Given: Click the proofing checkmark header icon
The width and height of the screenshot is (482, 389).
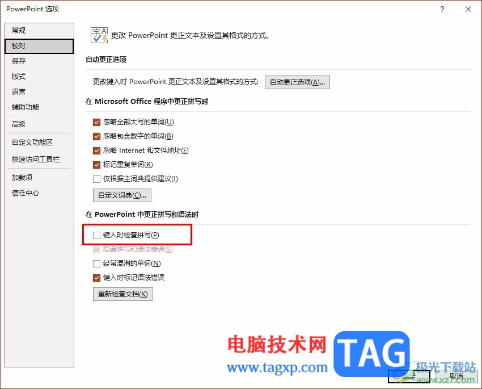Looking at the screenshot, I should 99,35.
